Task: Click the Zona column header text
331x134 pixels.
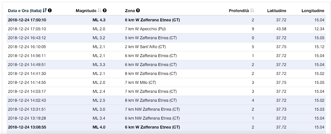Action: click(130, 11)
